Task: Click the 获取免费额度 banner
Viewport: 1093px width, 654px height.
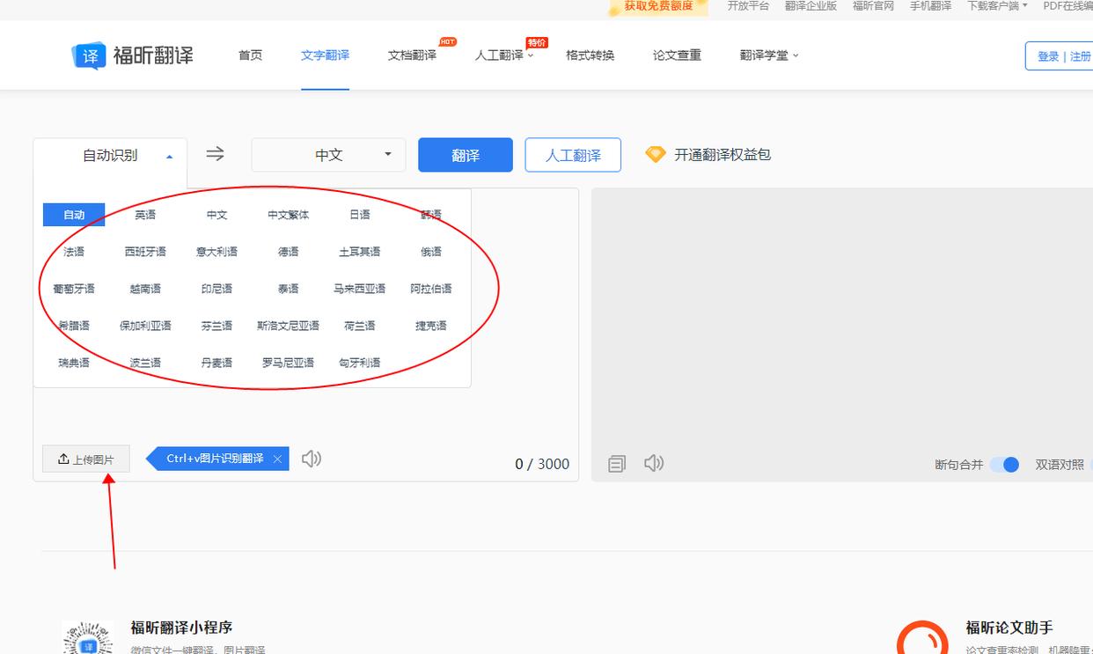Action: click(658, 7)
